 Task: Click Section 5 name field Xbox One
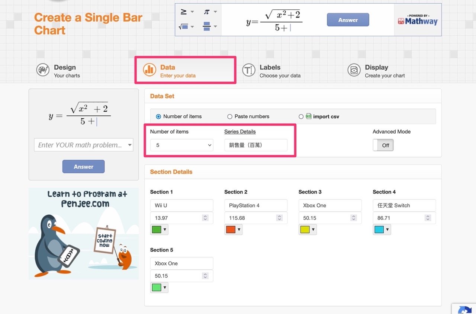[x=181, y=263]
